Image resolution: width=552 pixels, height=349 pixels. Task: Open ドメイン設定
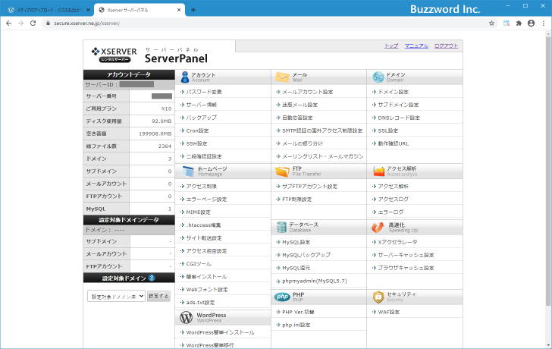[x=394, y=92]
